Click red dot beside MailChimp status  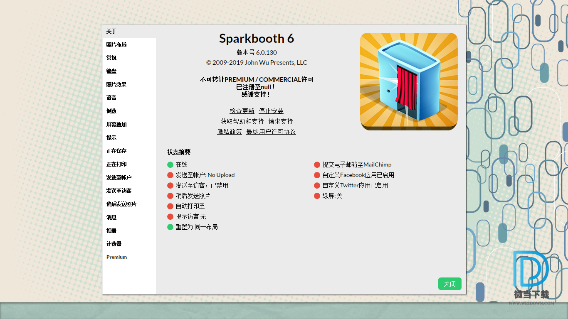tap(317, 165)
